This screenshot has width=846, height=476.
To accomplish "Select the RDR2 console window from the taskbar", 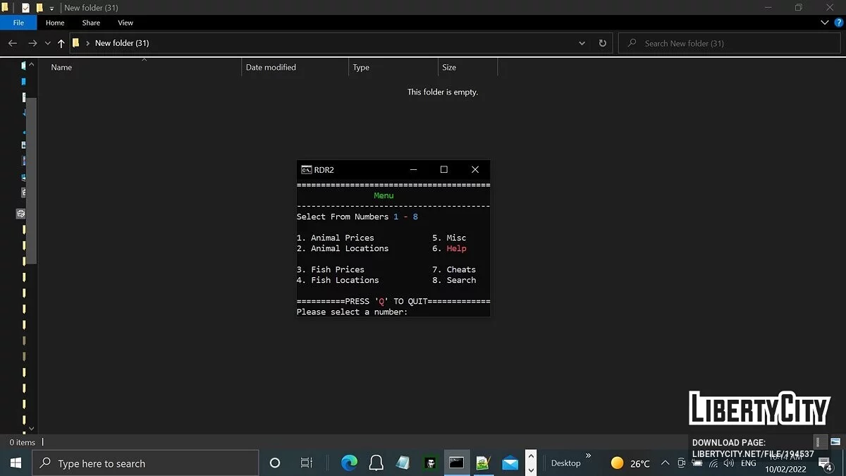I will tap(456, 463).
